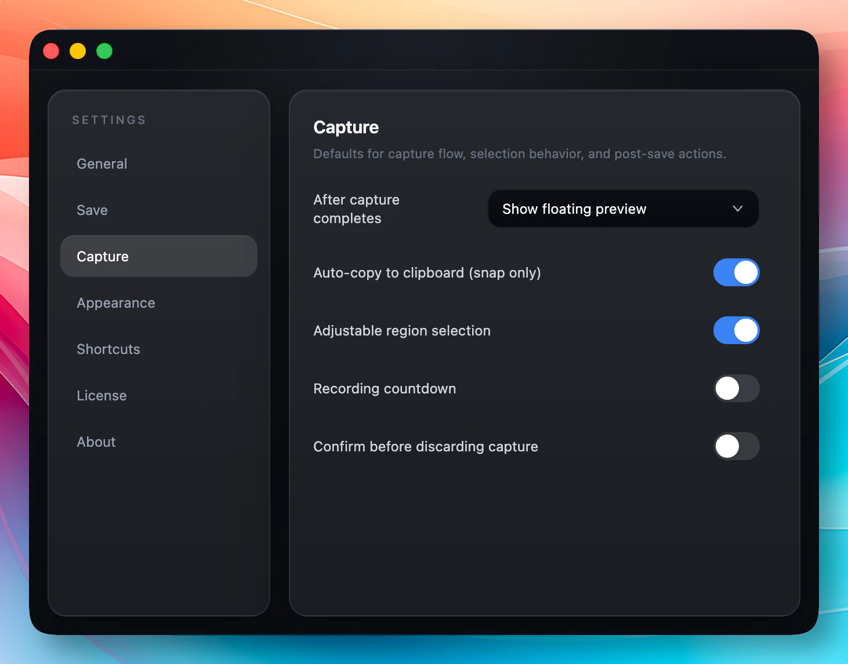848x664 pixels.
Task: Disable Auto-copy to clipboard
Action: click(x=736, y=272)
